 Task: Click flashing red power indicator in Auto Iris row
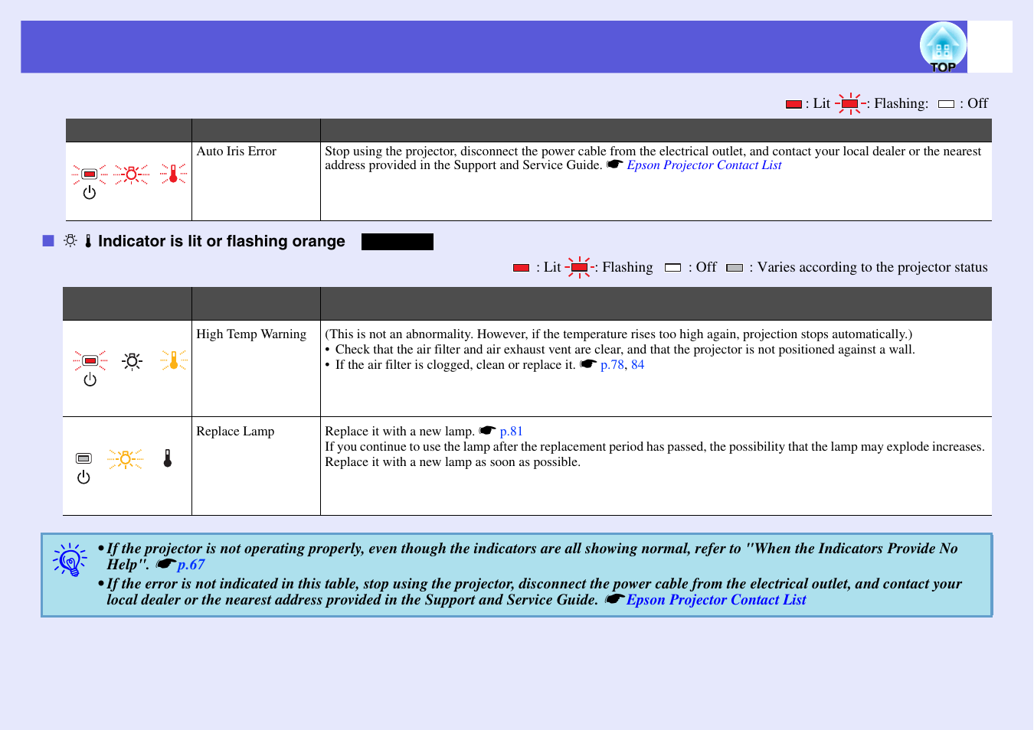pos(90,174)
